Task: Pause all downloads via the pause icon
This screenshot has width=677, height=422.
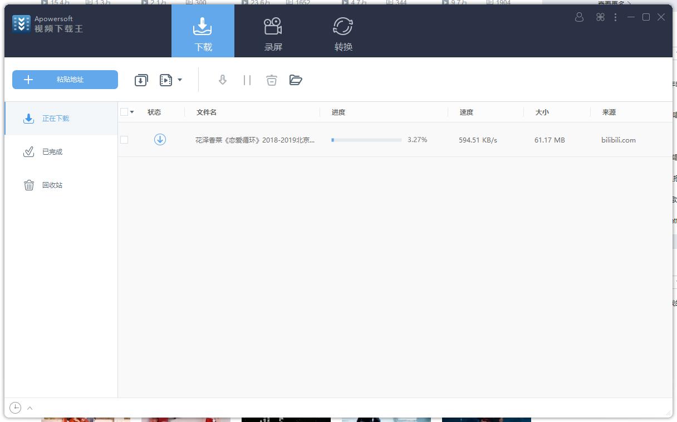Action: pyautogui.click(x=247, y=80)
